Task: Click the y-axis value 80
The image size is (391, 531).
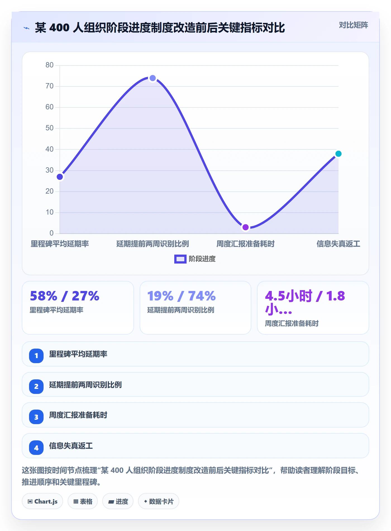Action: (49, 65)
